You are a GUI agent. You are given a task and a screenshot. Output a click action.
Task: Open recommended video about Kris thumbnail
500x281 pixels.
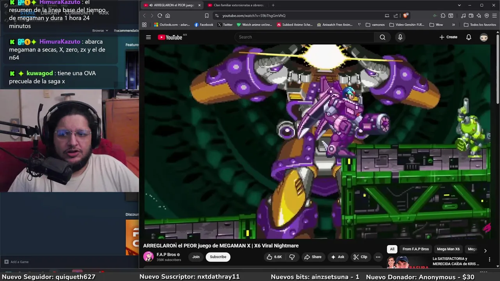(408, 262)
